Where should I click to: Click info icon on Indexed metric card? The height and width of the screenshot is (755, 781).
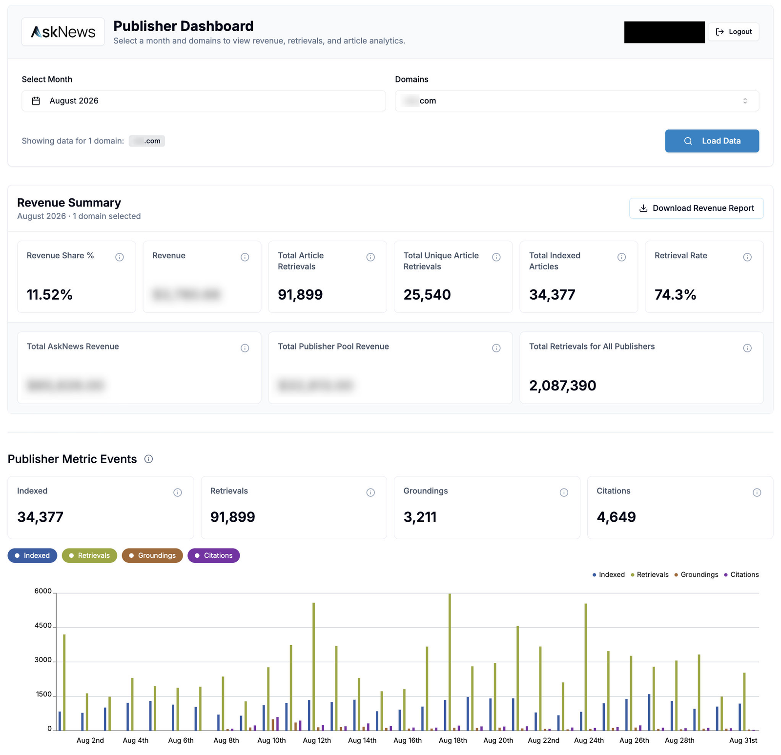click(178, 492)
